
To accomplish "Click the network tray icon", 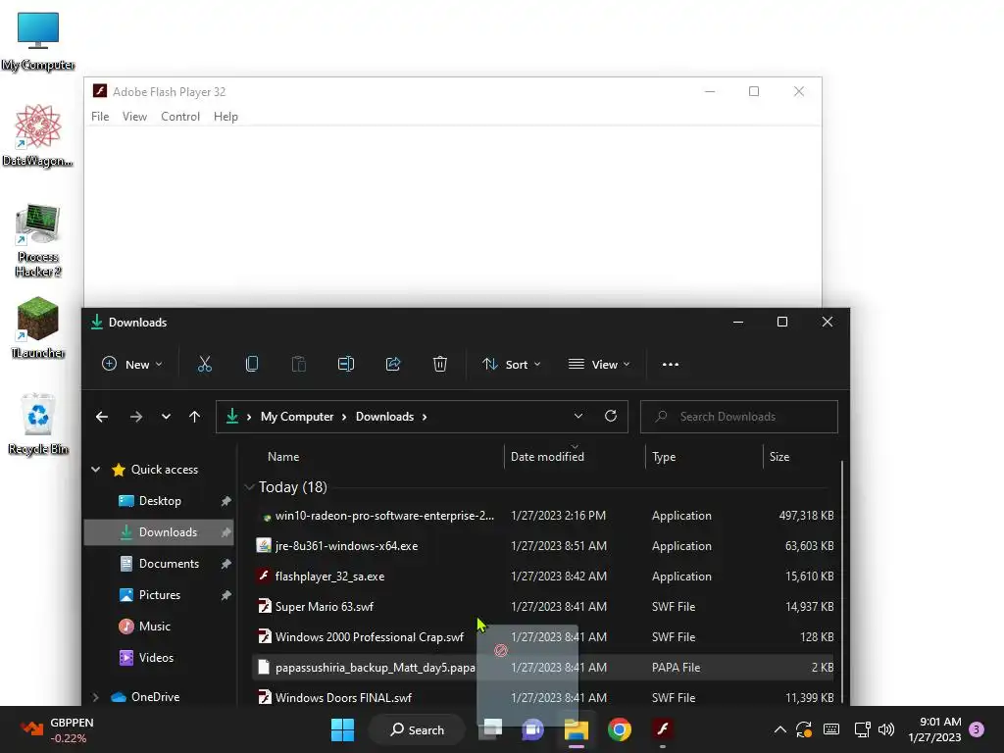I will coord(863,729).
